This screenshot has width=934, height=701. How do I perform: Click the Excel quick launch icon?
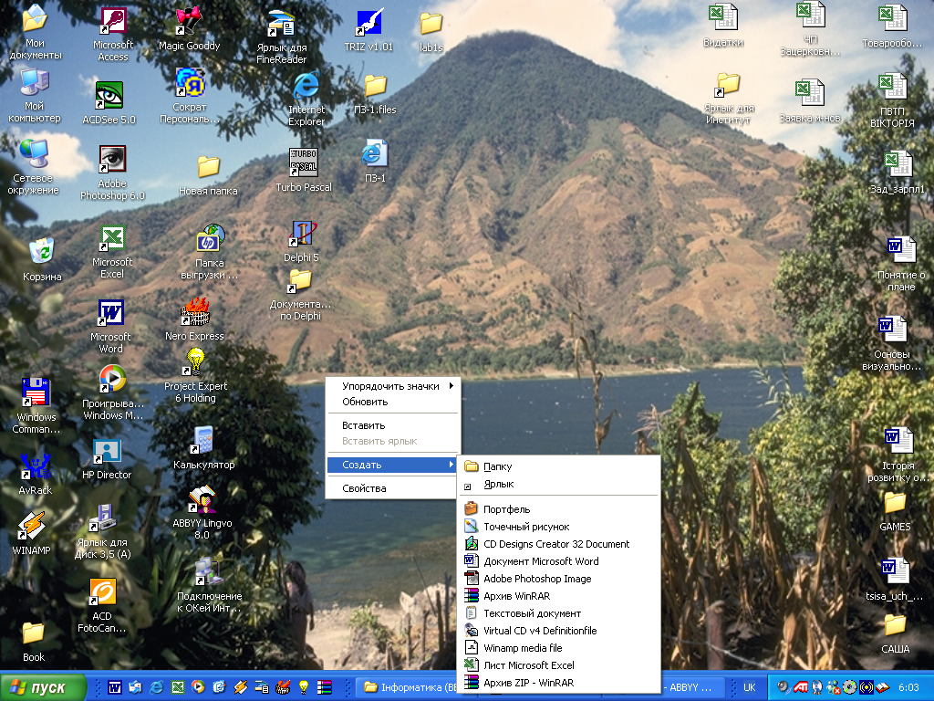[x=178, y=687]
